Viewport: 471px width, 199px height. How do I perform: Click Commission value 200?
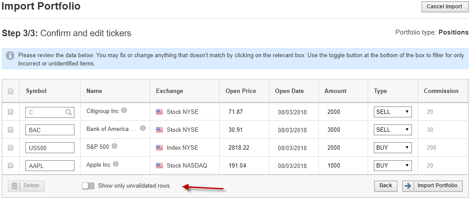pos(431,148)
